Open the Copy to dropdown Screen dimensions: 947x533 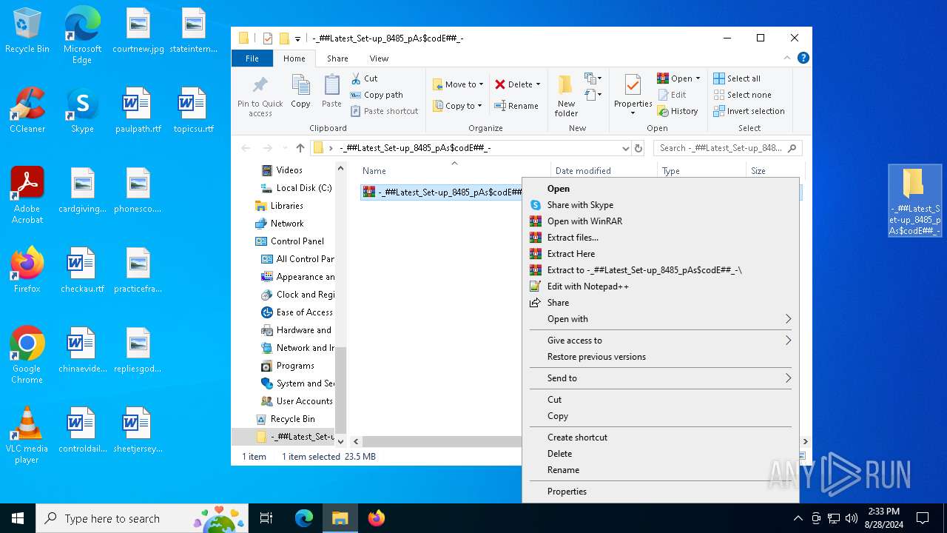(x=458, y=106)
